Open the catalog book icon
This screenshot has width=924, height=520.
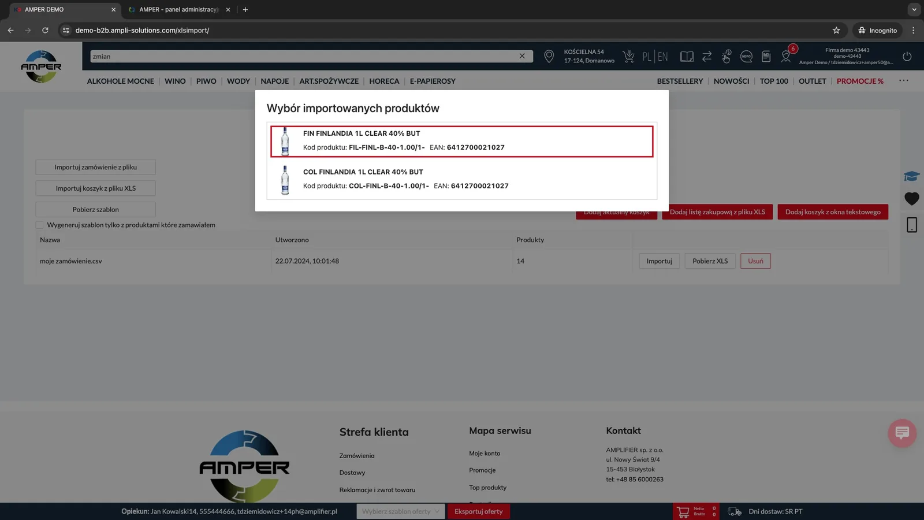click(687, 56)
